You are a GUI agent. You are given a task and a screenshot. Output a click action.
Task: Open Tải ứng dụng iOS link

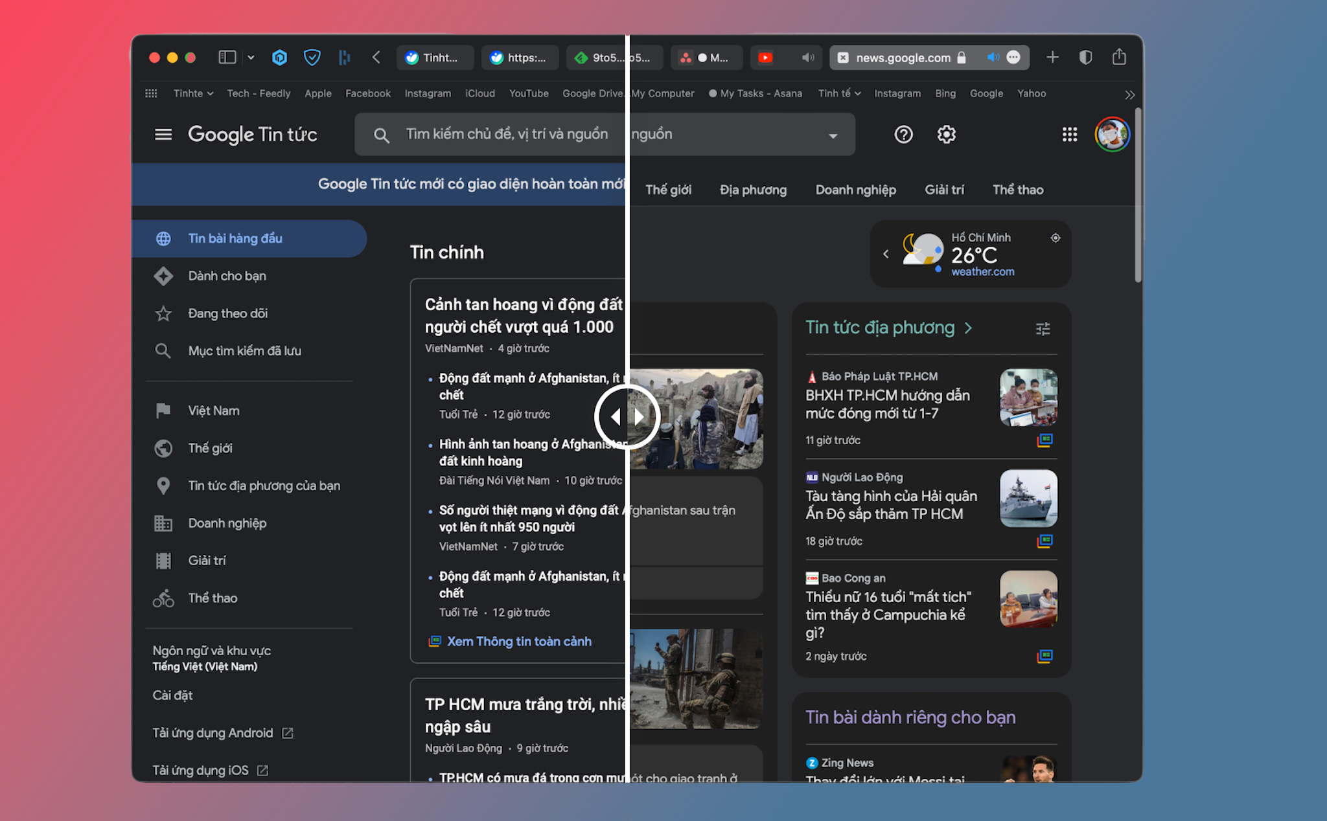point(210,770)
